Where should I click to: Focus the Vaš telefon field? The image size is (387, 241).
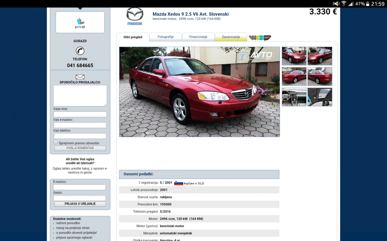(80, 136)
